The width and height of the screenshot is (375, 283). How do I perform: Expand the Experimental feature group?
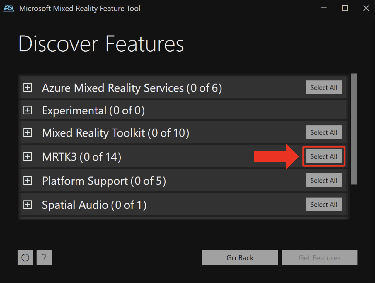[28, 110]
